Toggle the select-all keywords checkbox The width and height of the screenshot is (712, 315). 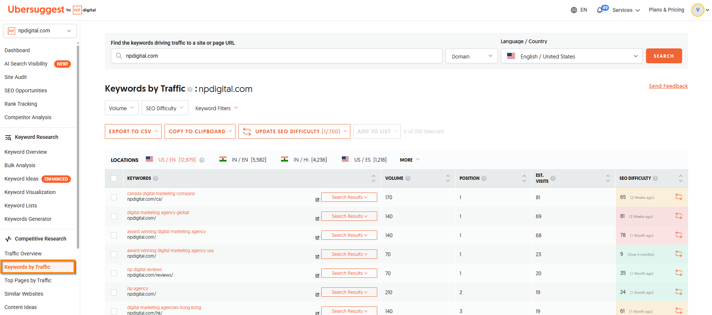[114, 178]
